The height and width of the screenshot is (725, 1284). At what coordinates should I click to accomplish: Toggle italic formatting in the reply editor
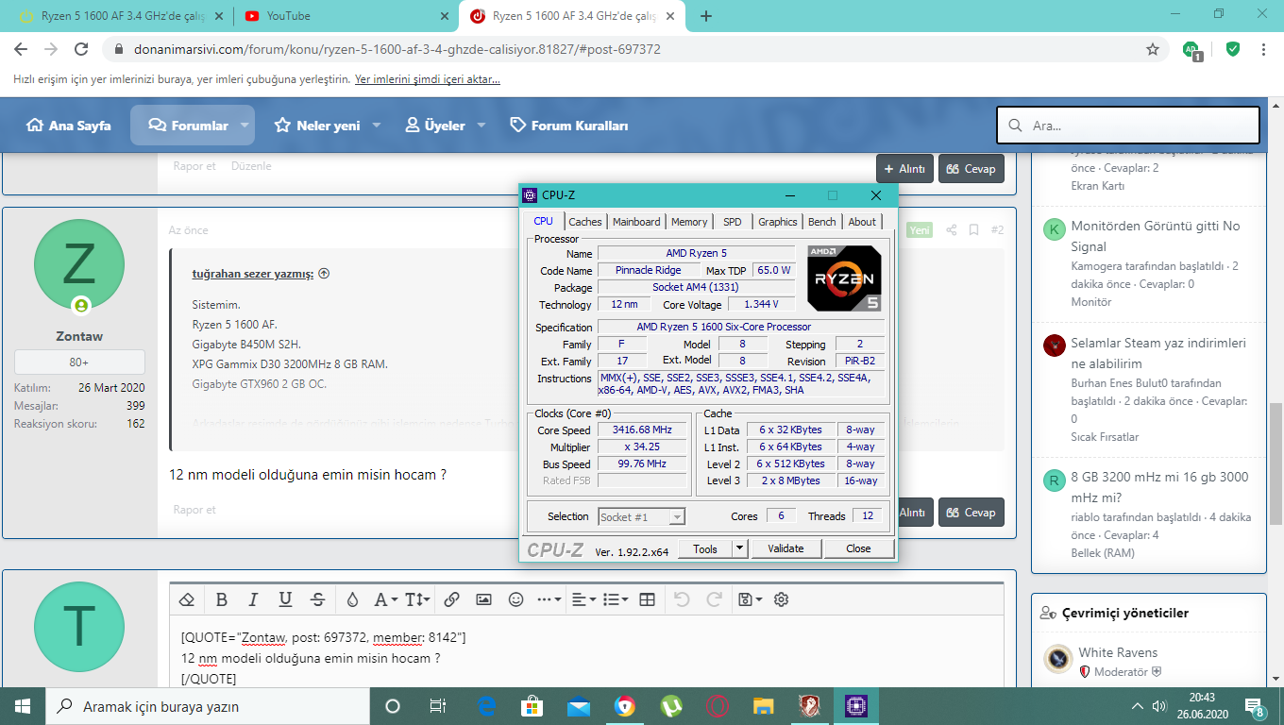point(253,599)
